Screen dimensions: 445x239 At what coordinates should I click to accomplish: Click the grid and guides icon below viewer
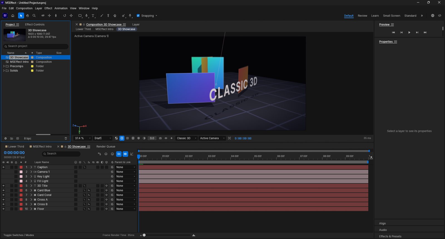133,138
